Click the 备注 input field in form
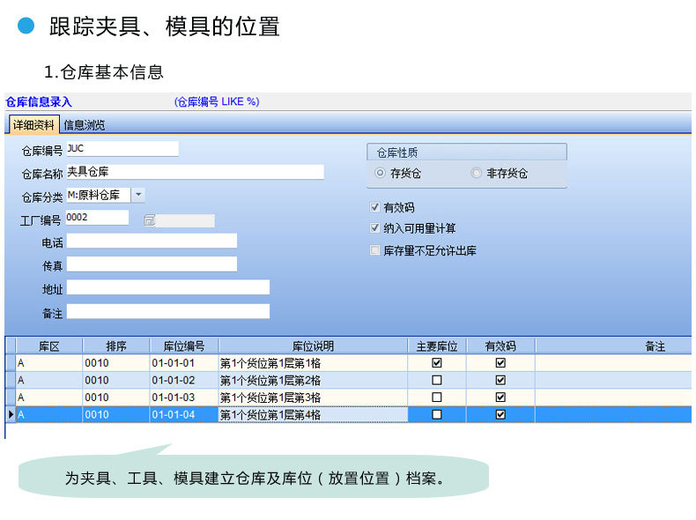Viewport: 696px width, 520px height. [167, 311]
